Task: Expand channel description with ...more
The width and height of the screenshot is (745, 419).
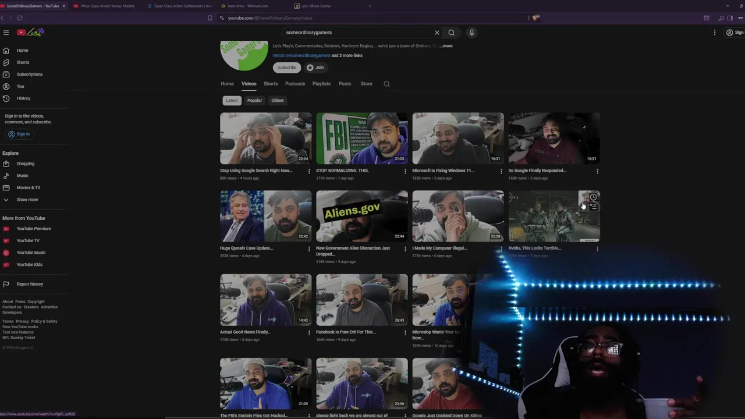Action: click(446, 46)
